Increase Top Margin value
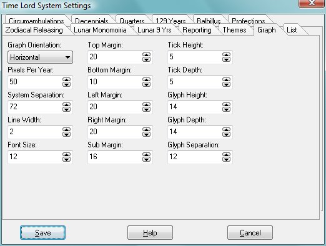The height and width of the screenshot is (246, 326). [x=146, y=55]
